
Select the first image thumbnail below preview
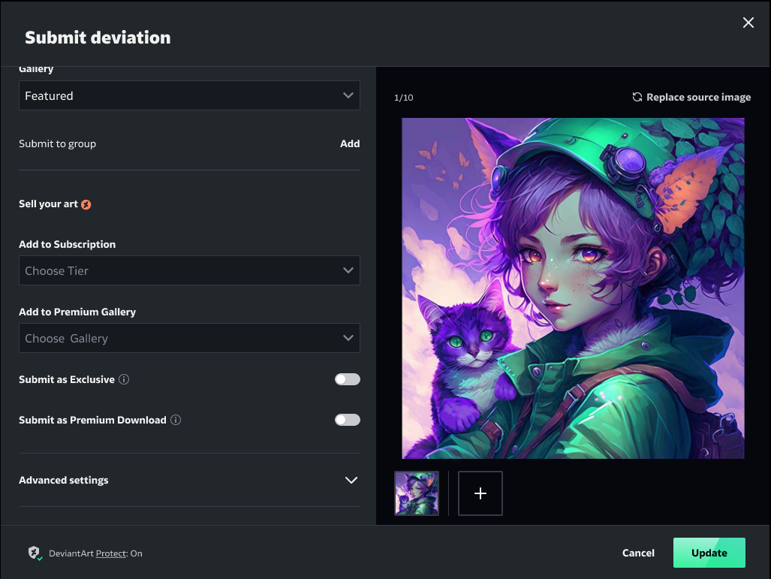[417, 493]
